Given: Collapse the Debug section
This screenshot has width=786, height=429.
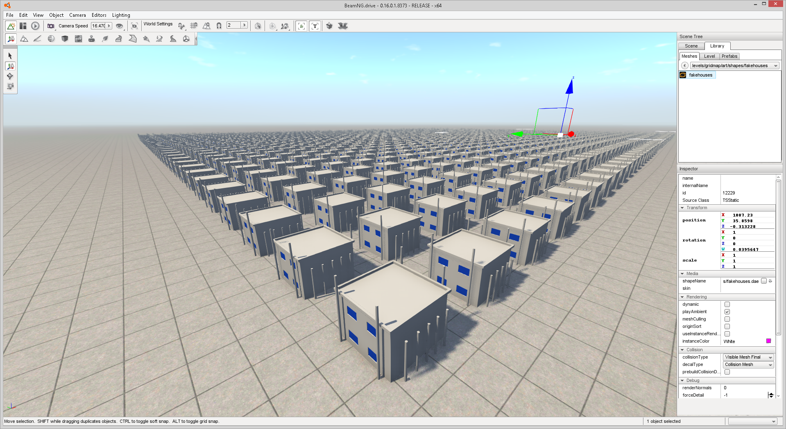Looking at the screenshot, I should point(682,381).
